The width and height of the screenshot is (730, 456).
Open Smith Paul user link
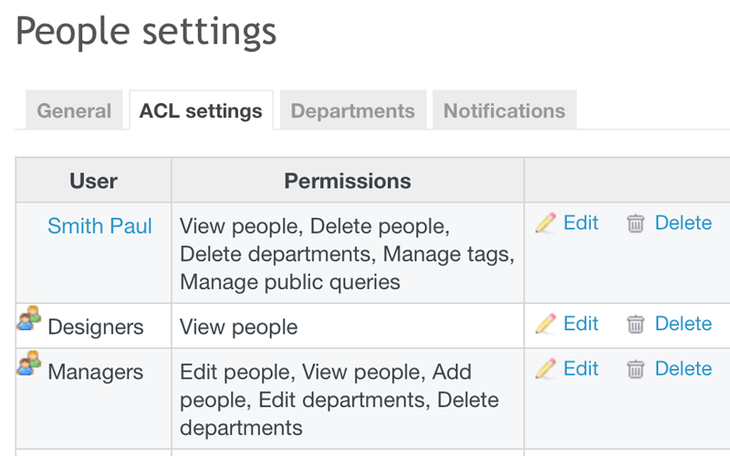99,226
